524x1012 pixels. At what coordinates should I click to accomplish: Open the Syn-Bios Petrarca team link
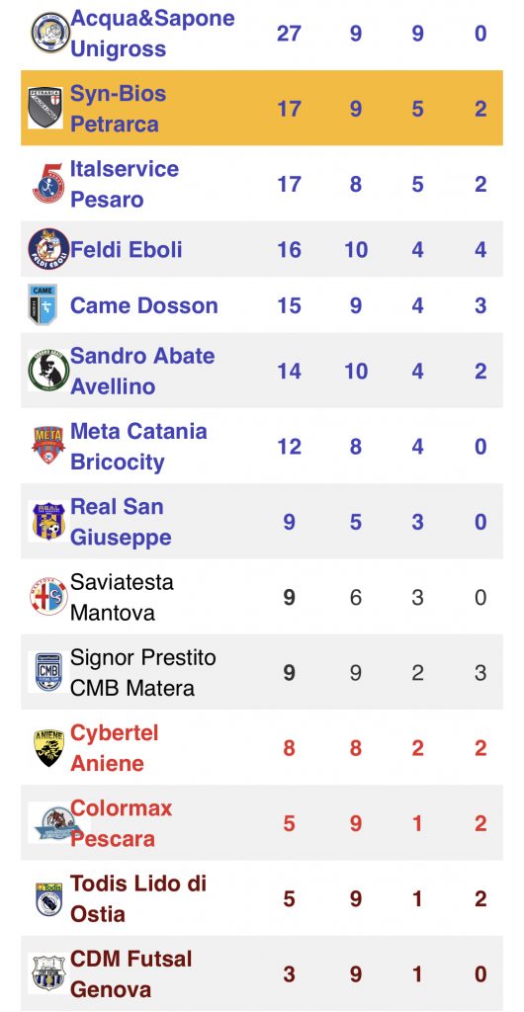(118, 108)
